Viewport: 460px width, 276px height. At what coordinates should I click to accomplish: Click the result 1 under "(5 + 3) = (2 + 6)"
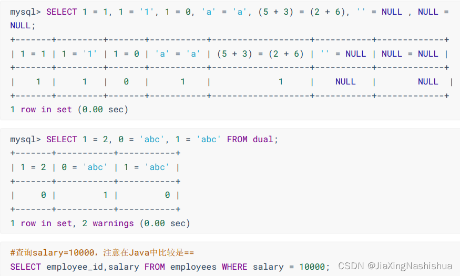pos(281,82)
